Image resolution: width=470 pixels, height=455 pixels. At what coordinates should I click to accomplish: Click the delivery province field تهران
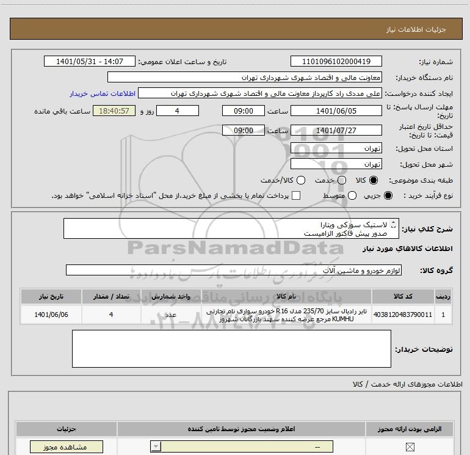336,148
